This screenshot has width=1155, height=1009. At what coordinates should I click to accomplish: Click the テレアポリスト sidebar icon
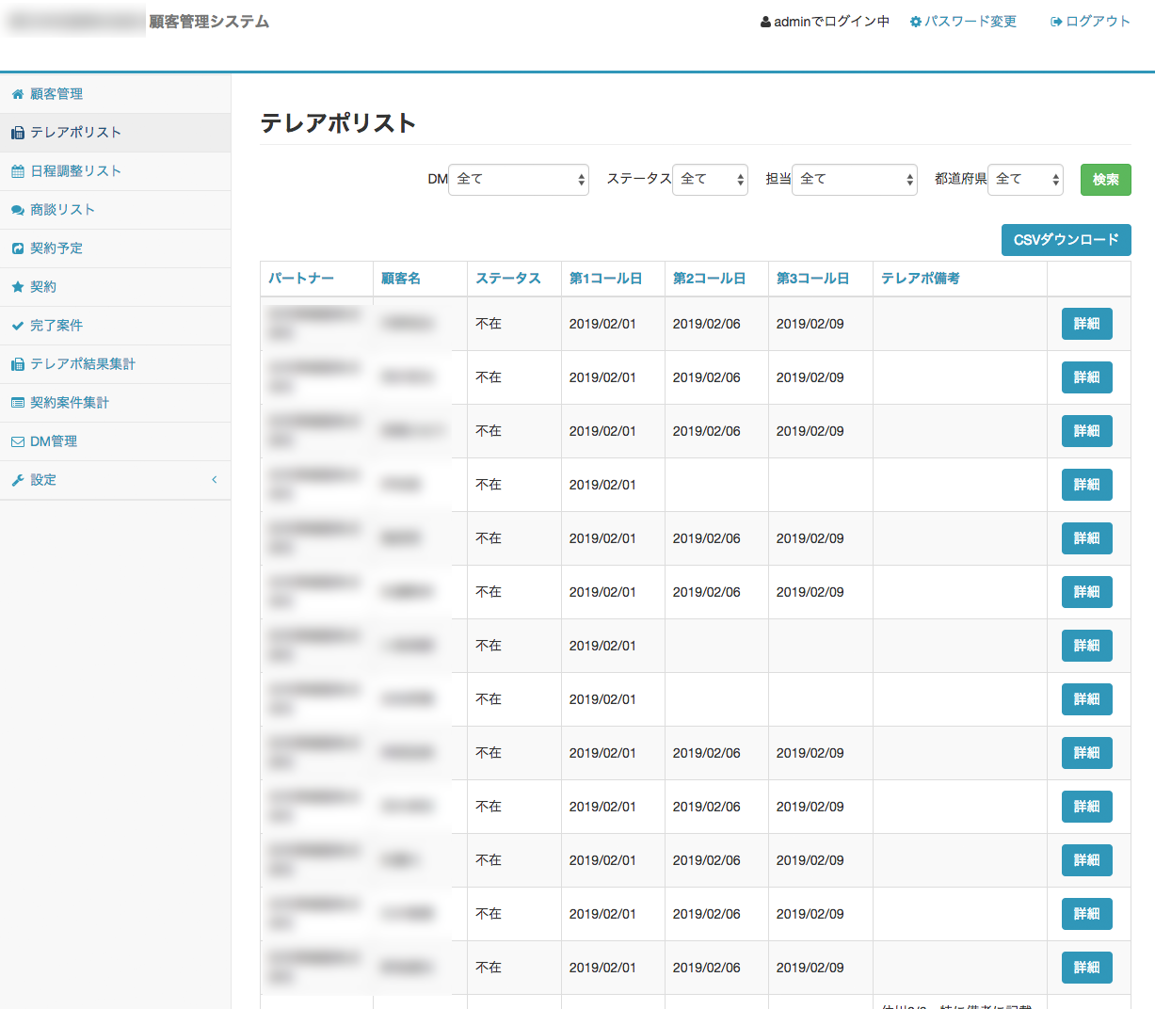click(17, 133)
